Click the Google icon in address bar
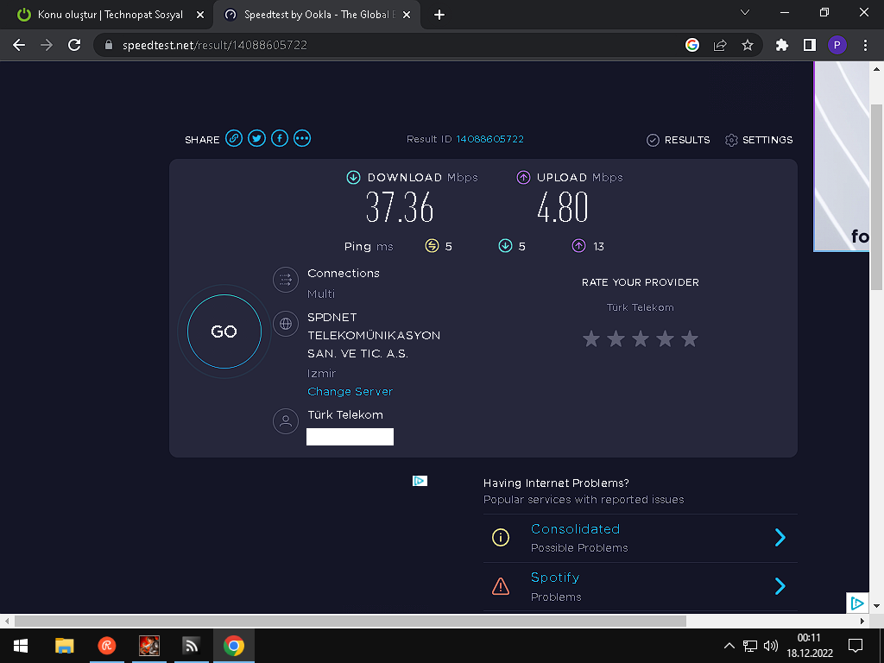The width and height of the screenshot is (884, 663). click(x=692, y=45)
